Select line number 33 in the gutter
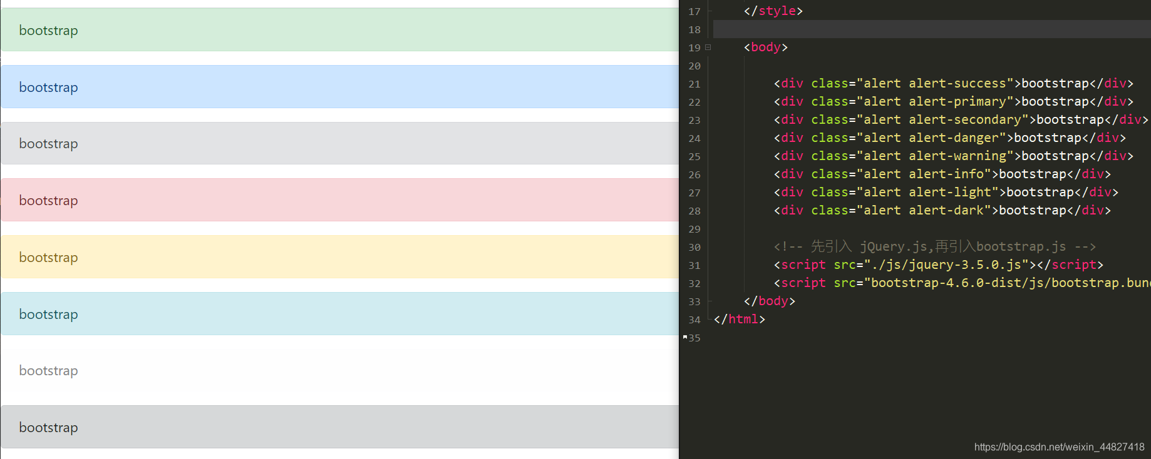 694,301
